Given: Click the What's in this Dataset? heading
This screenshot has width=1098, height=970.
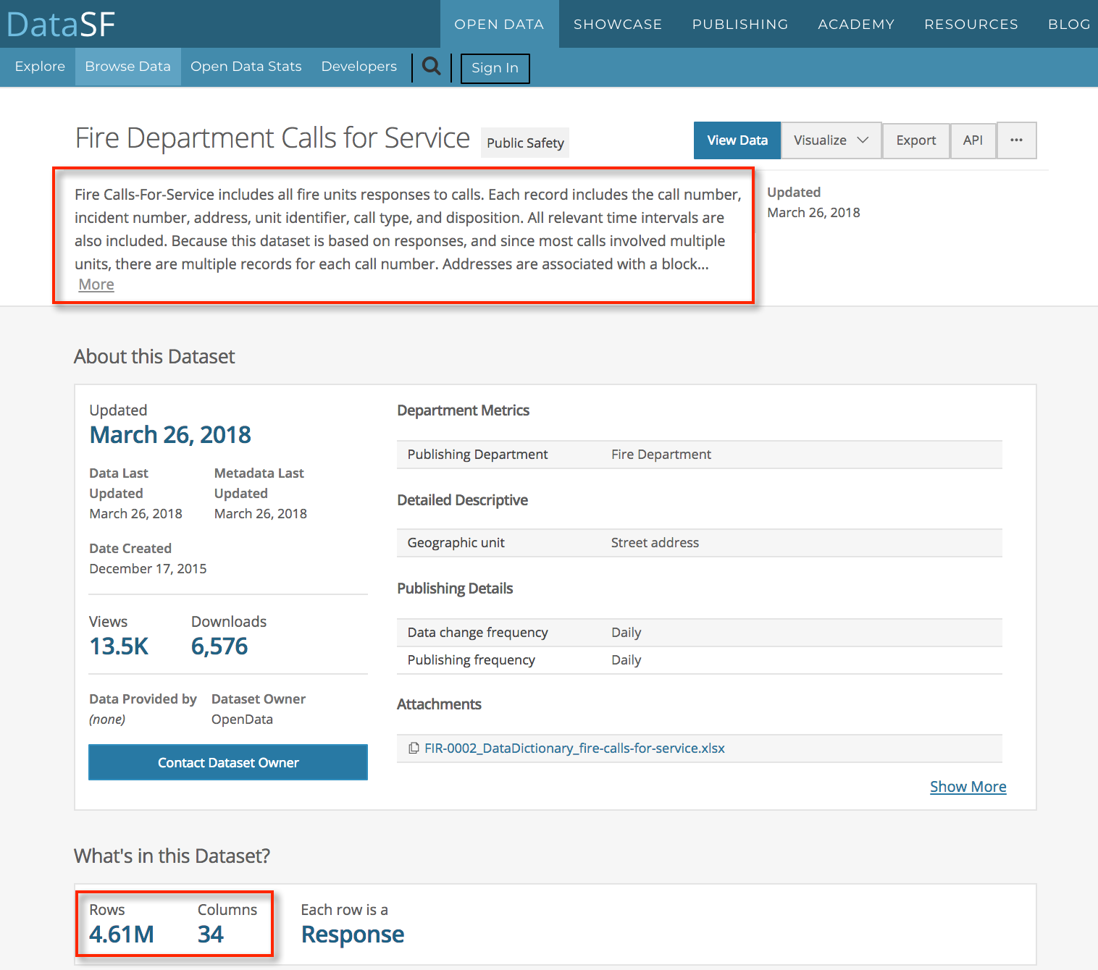Looking at the screenshot, I should click(x=172, y=856).
